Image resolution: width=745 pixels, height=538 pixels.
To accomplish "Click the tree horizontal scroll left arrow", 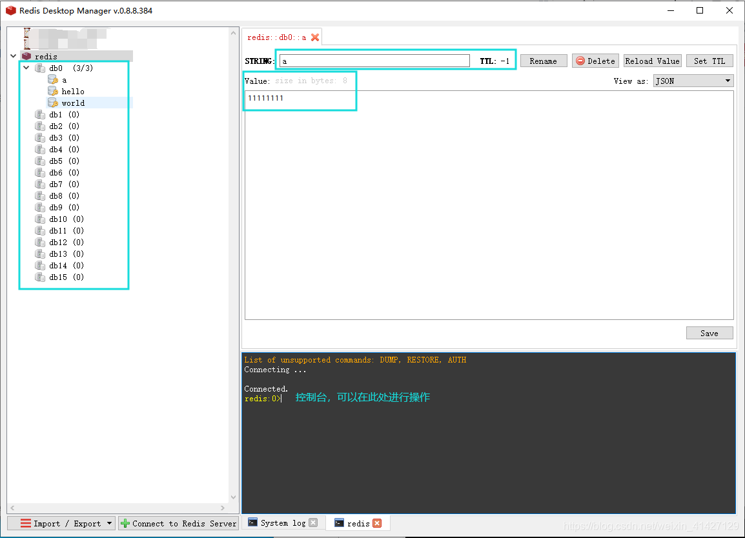I will point(13,508).
